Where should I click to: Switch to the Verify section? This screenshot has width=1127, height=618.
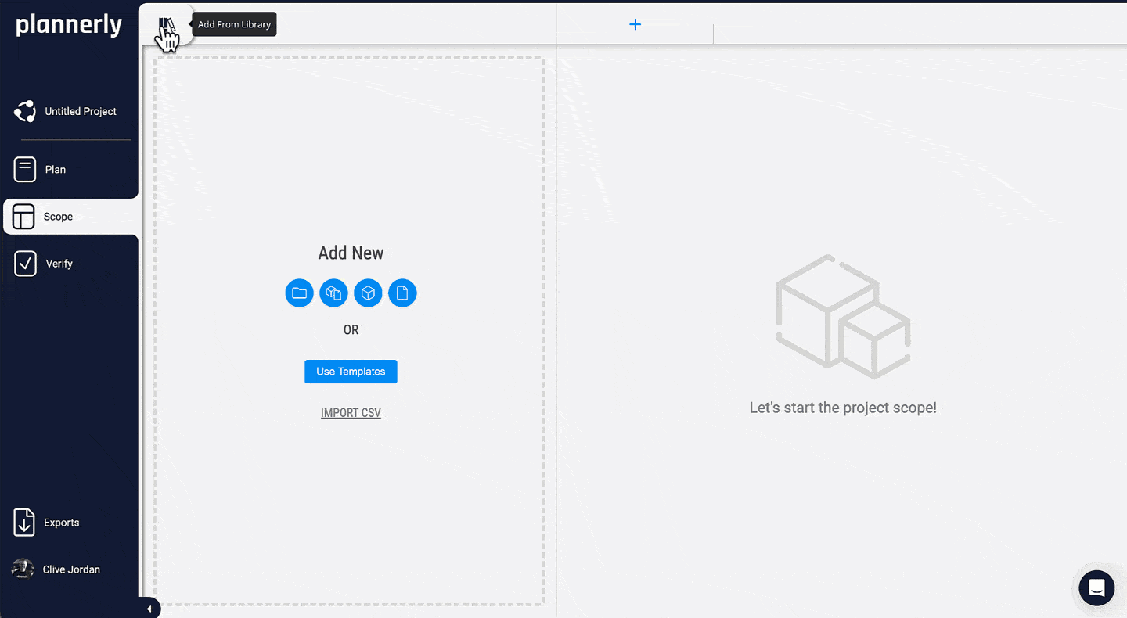59,264
